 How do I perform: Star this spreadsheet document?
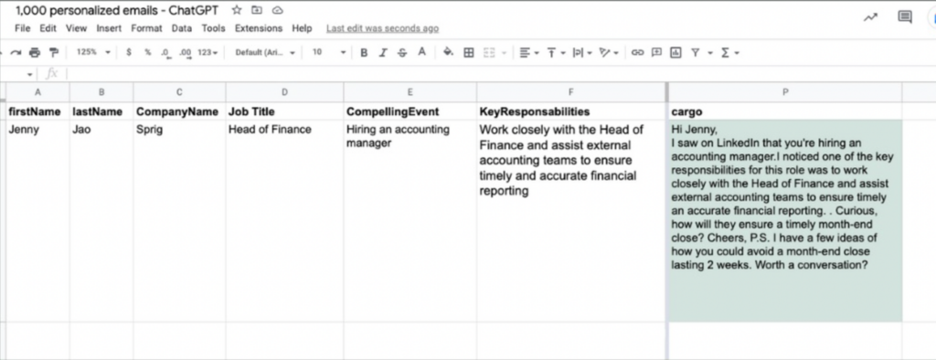click(x=237, y=10)
